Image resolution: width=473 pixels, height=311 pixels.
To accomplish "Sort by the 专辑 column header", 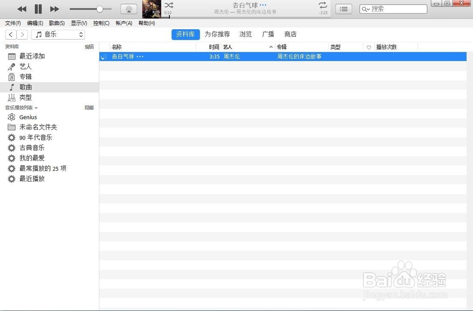I will pyautogui.click(x=302, y=47).
